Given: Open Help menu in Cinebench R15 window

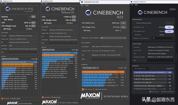Looking at the screenshot, I should coord(5,4).
